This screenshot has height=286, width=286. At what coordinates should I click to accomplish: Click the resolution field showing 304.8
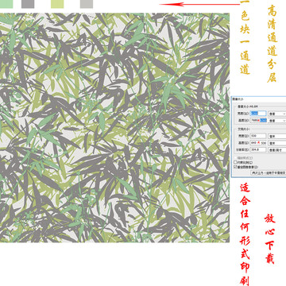(258, 150)
